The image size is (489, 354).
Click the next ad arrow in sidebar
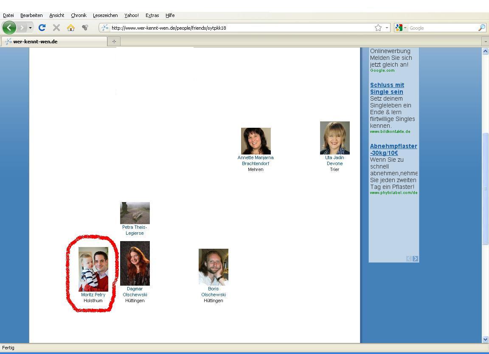click(x=415, y=258)
